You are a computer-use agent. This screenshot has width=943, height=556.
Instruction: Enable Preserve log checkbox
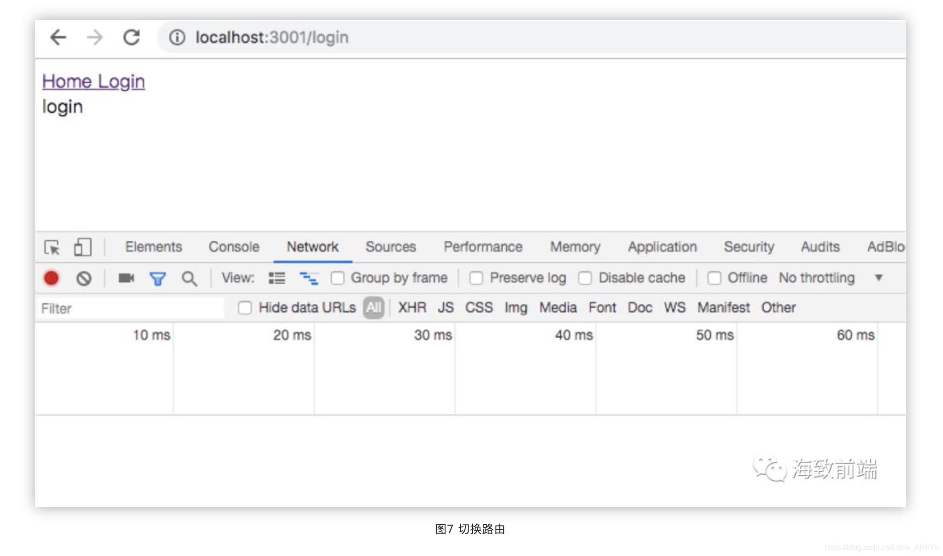[476, 278]
